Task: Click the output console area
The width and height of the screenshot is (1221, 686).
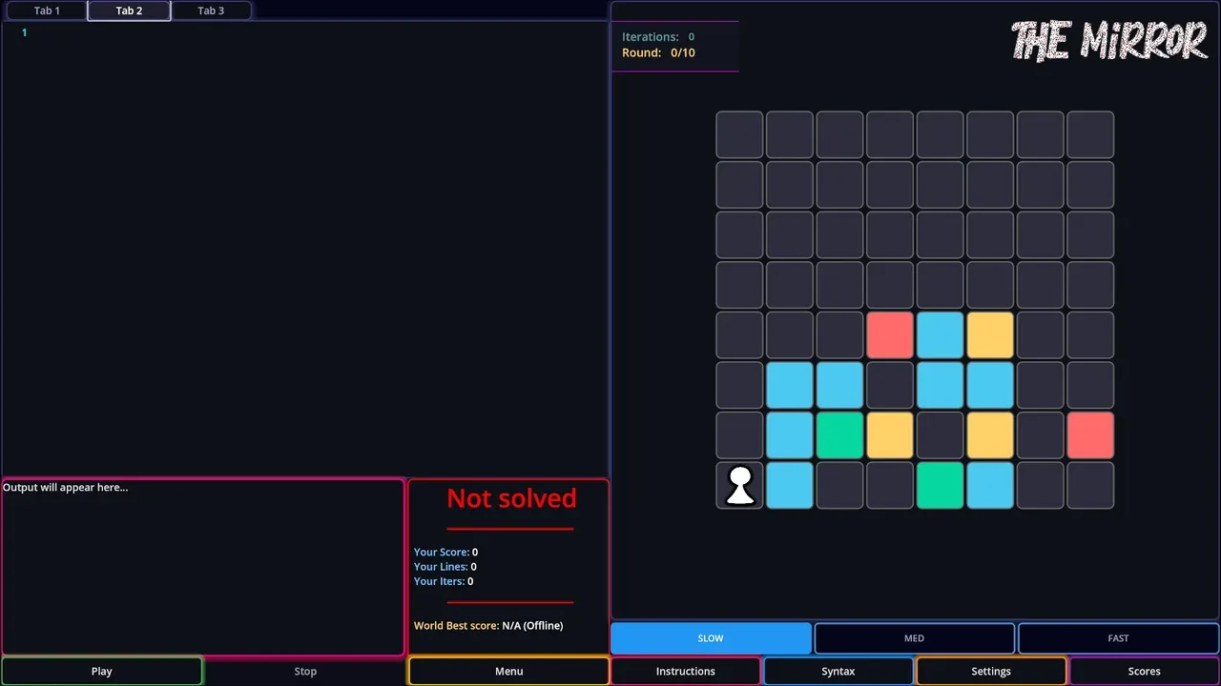Action: point(202,567)
